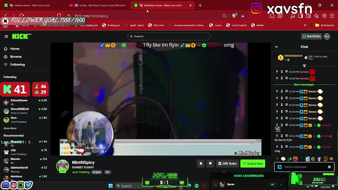Open the user avatar menu beside Get KICKs
The height and width of the screenshot is (190, 338).
tap(327, 36)
